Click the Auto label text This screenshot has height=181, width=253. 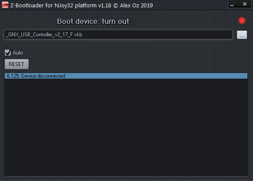click(18, 53)
